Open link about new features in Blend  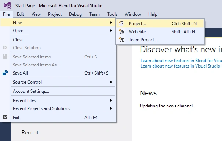(x=181, y=61)
